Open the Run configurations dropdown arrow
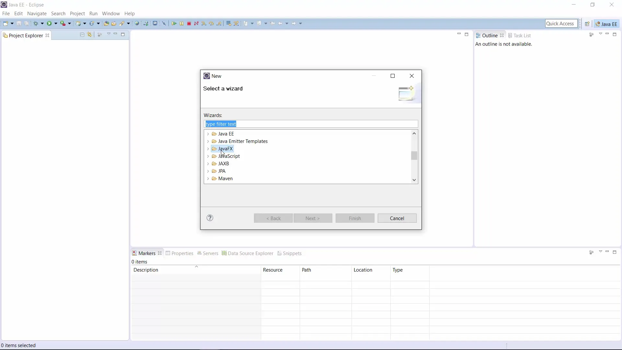This screenshot has width=622, height=350. (56, 23)
